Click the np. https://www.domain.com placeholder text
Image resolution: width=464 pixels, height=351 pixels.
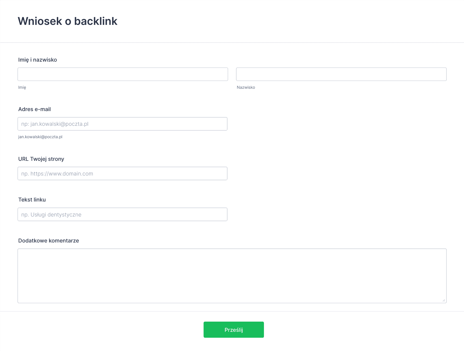(57, 174)
